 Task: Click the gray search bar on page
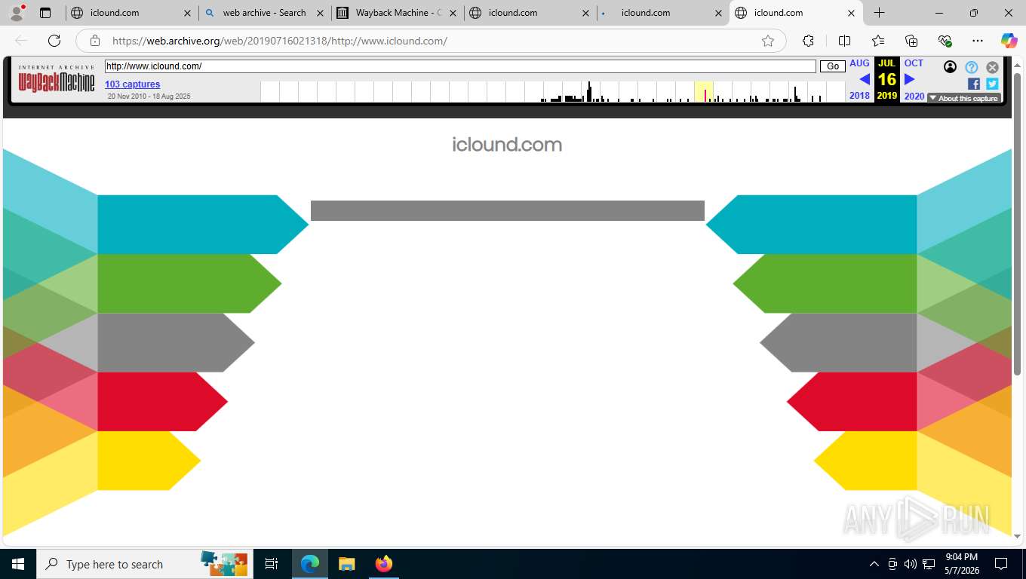508,210
